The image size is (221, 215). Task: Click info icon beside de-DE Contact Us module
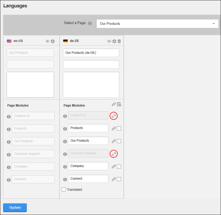(65, 116)
